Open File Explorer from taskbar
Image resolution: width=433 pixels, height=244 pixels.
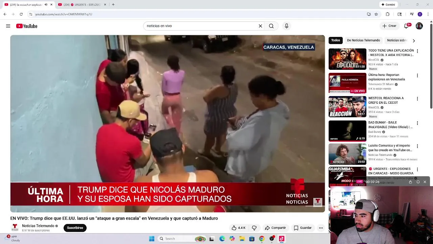[x=242, y=239]
